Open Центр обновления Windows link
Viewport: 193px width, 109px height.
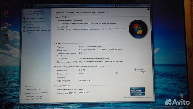pos(36,93)
